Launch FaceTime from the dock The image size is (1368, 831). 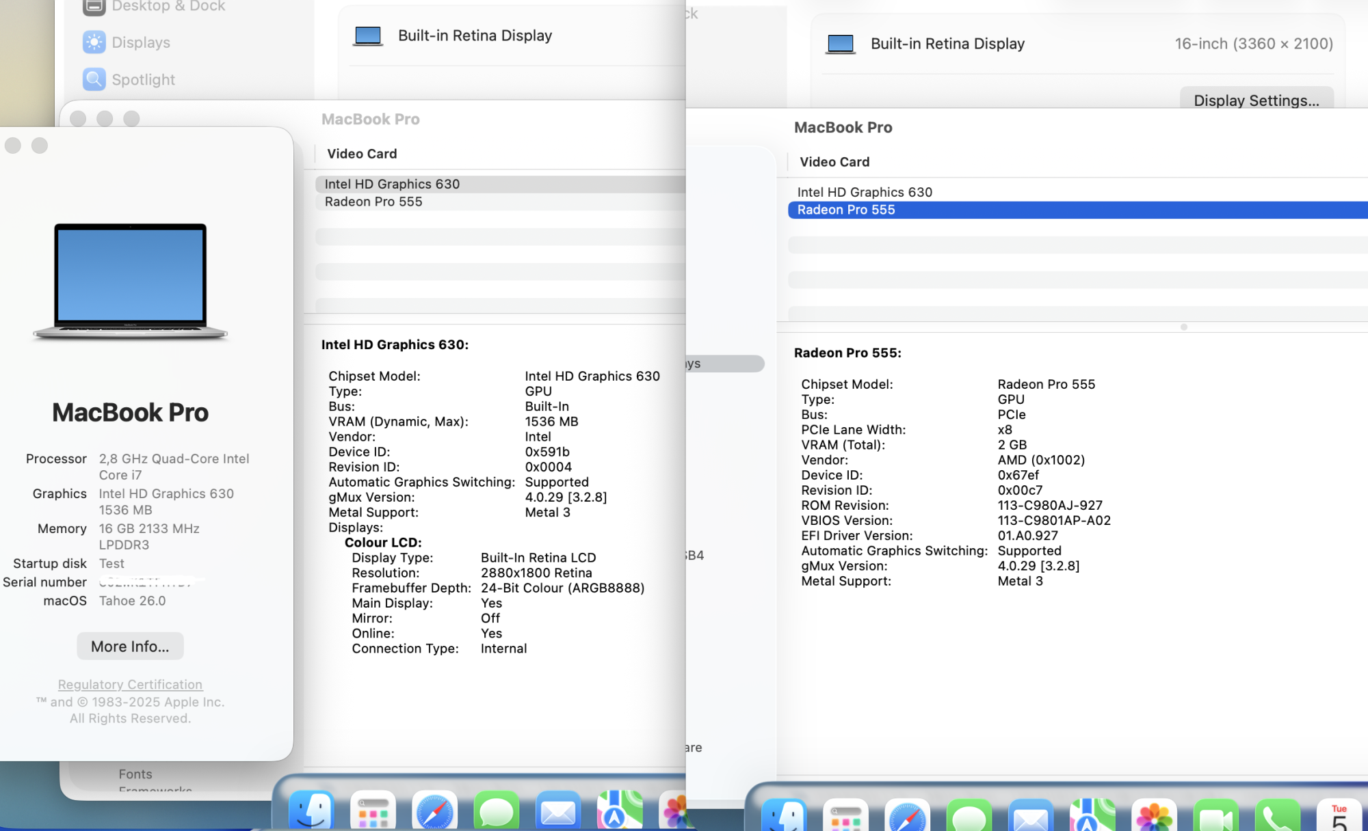[x=1215, y=817]
